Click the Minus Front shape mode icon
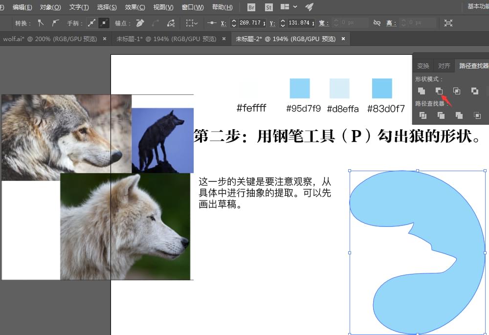The width and height of the screenshot is (489, 335). coord(439,91)
